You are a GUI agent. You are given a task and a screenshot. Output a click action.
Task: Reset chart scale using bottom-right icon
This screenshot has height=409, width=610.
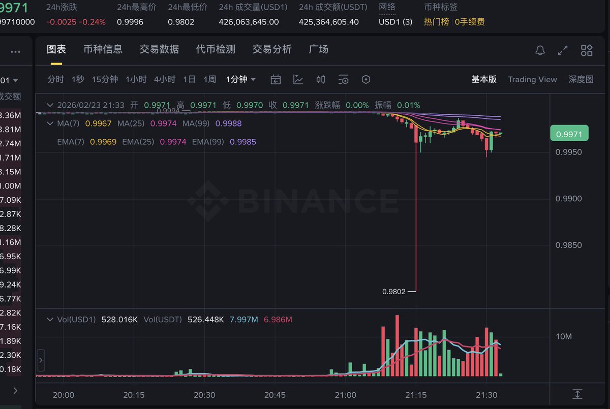(x=577, y=394)
